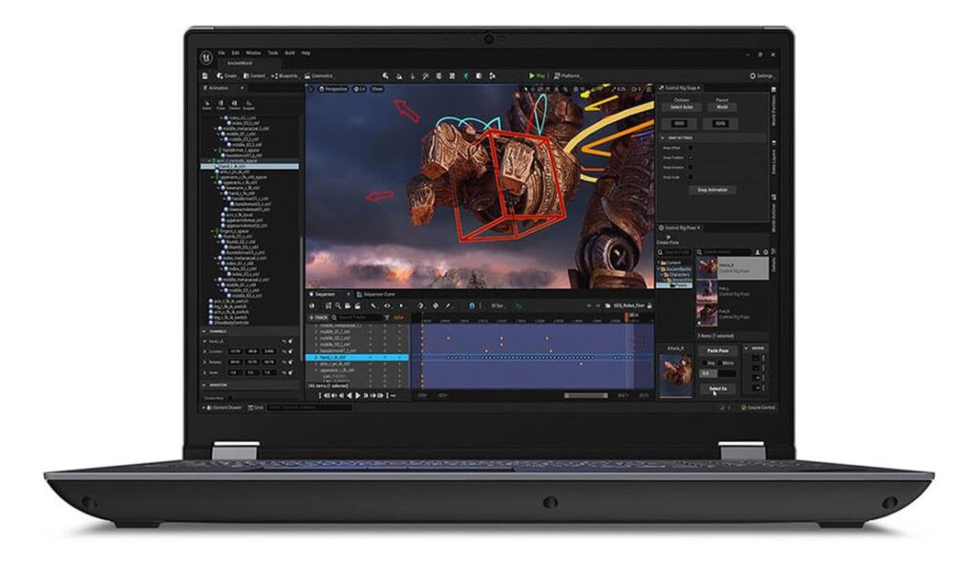Viewport: 978px width, 565px height.
Task: Click the Sequencer track filter funnel icon
Action: click(387, 318)
